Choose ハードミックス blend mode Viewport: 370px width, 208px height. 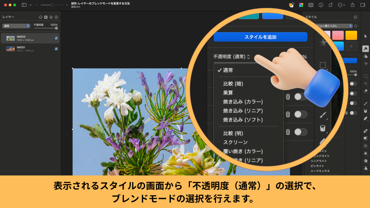320,171
